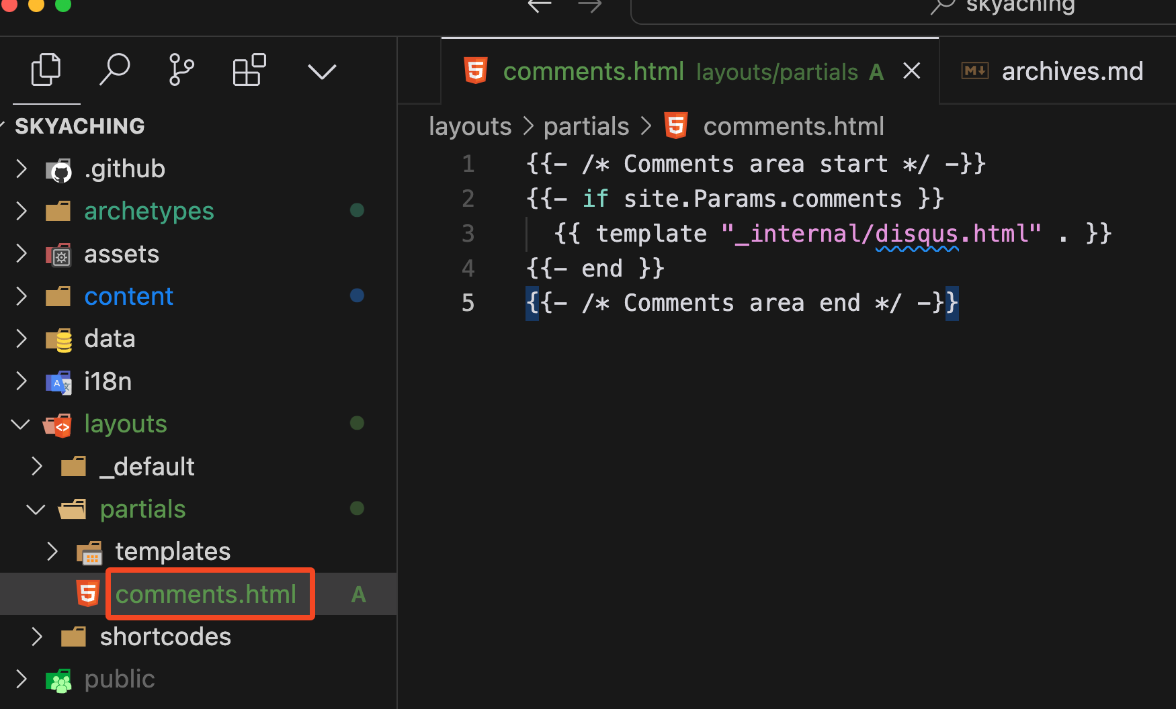Click the '{{- end }}' code on line 4

(x=595, y=269)
